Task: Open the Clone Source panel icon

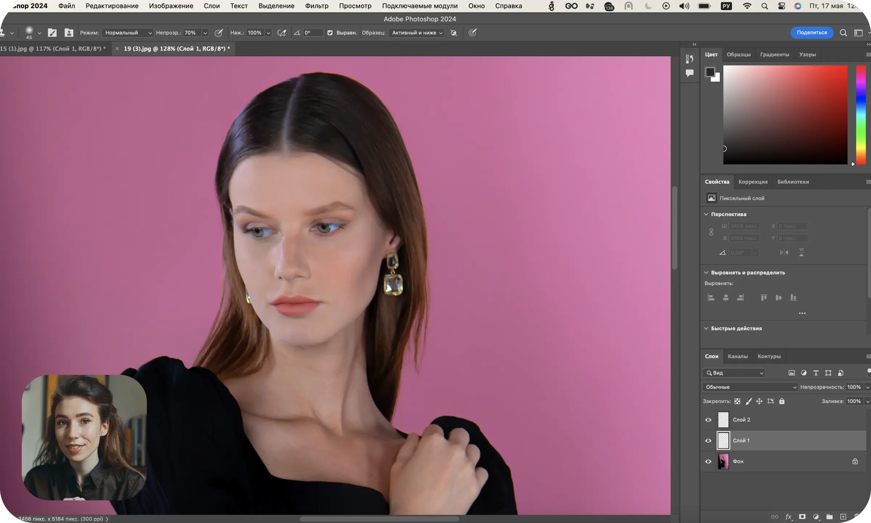Action: point(69,33)
